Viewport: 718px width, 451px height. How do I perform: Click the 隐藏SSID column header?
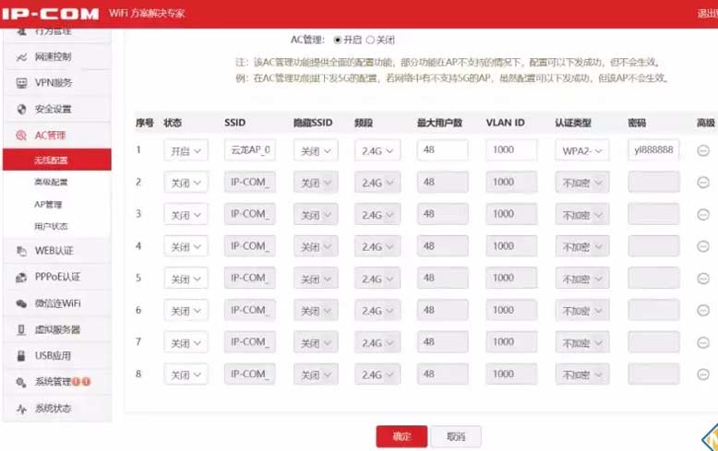(313, 123)
